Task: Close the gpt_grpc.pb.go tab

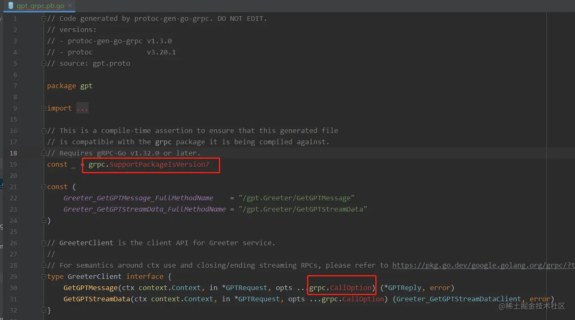Action: (69, 6)
